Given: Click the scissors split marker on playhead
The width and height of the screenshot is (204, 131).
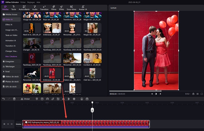Looking at the screenshot, I should (x=92, y=110).
